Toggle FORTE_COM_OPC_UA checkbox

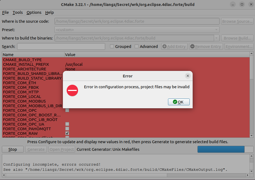click(x=67, y=124)
